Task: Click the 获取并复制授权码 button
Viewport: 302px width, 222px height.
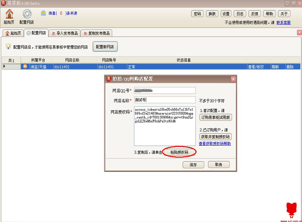Action: tap(215, 136)
